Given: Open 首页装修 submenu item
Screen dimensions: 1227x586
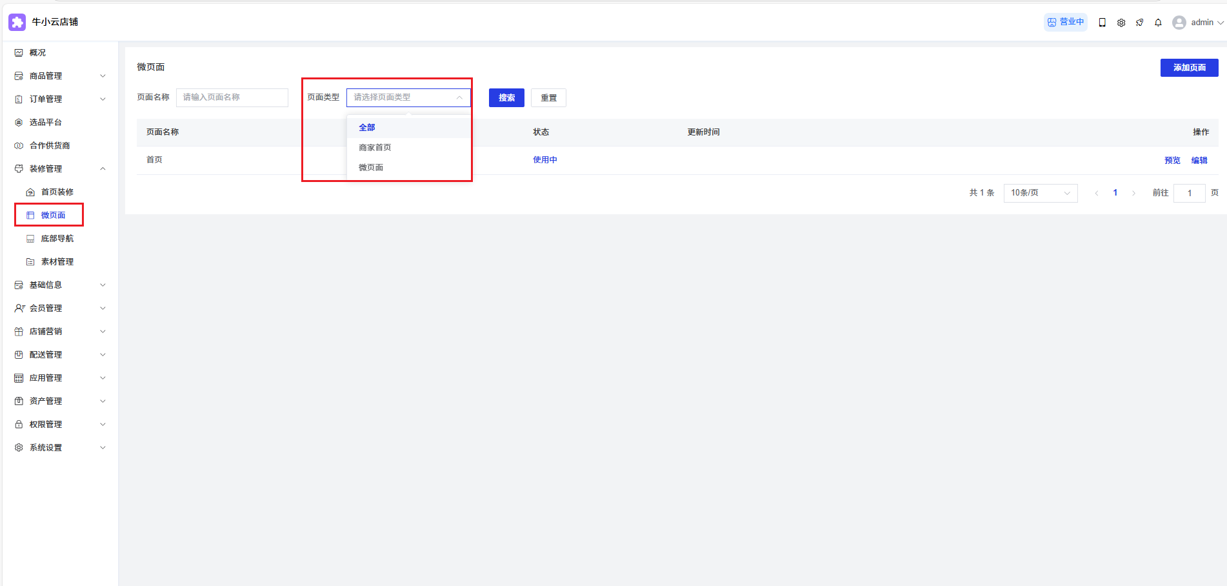Looking at the screenshot, I should point(57,192).
